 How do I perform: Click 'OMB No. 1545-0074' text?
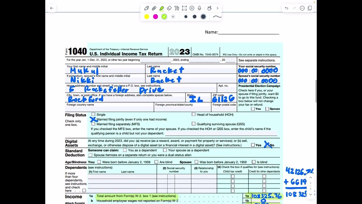[205, 54]
